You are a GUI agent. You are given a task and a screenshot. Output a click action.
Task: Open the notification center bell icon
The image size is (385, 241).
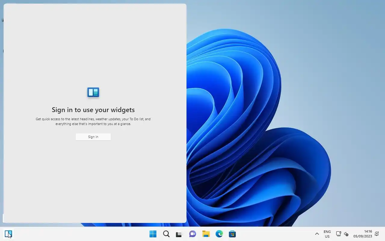[377, 234]
